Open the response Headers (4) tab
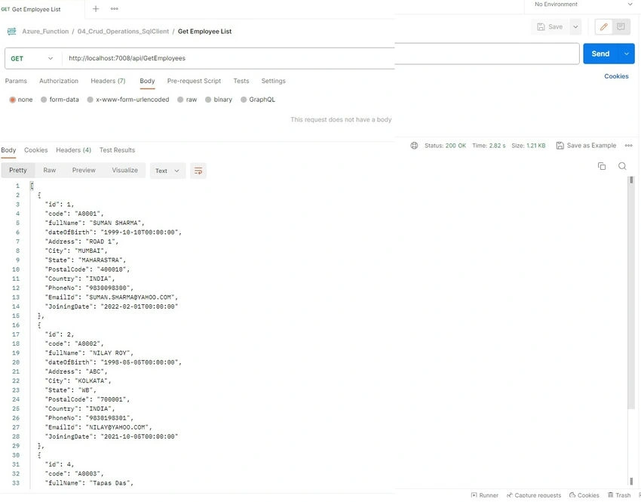Viewport: 641px width, 502px height. point(74,150)
